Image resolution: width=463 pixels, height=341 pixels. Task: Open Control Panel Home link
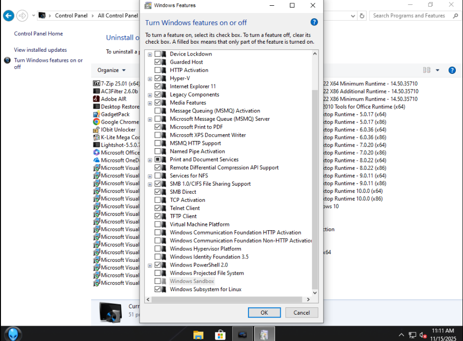[x=38, y=34]
